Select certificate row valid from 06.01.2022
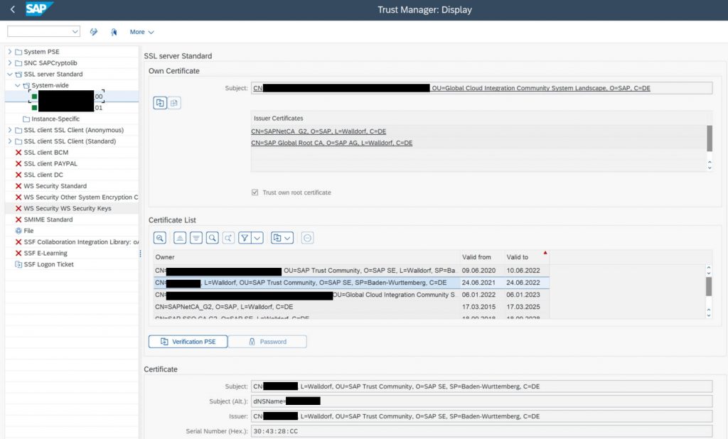The width and height of the screenshot is (728, 439). [351, 295]
